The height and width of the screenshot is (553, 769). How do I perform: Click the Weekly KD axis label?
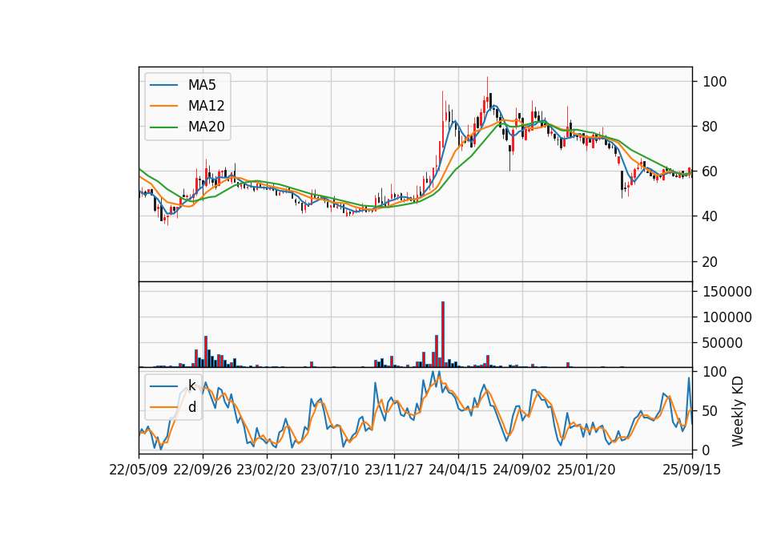click(737, 411)
